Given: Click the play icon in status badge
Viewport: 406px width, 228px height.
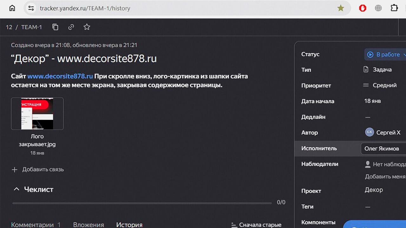Looking at the screenshot, I should point(370,54).
